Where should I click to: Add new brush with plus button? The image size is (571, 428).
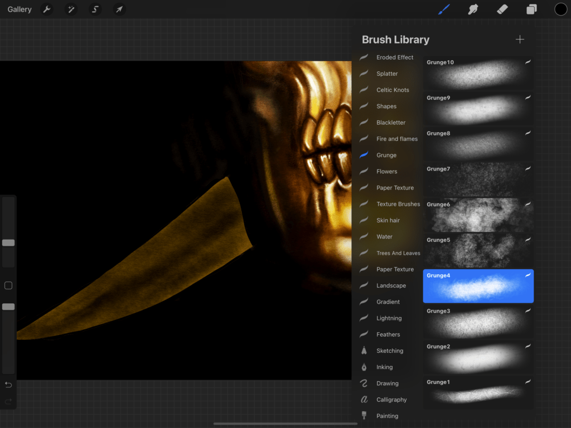(x=520, y=40)
